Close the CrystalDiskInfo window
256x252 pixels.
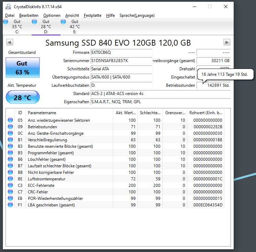(226, 7)
